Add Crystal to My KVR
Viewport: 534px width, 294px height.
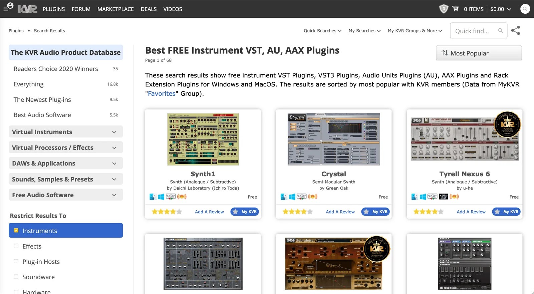coord(375,212)
